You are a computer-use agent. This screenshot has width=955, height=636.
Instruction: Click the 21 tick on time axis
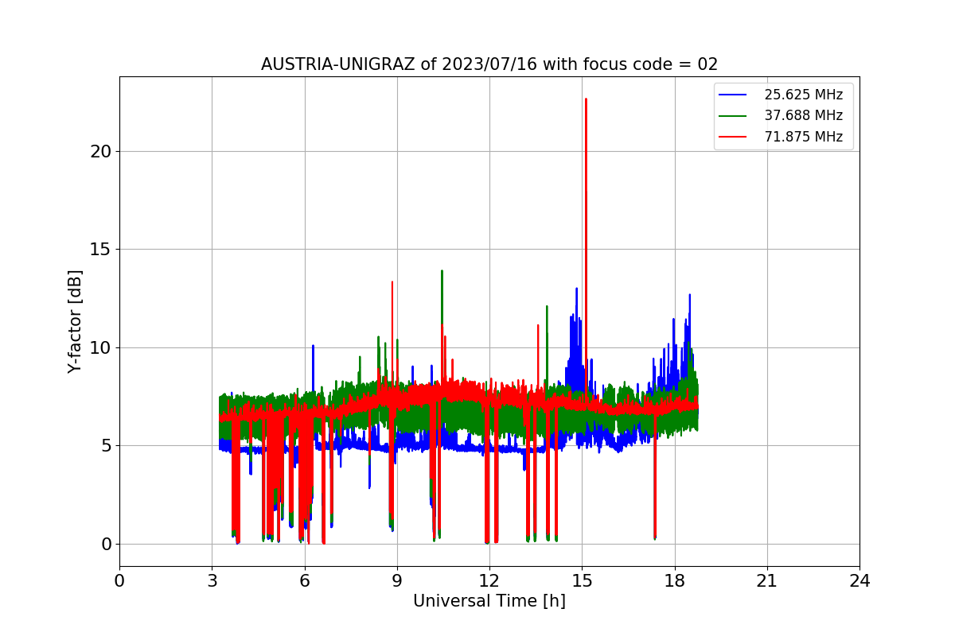(x=767, y=581)
